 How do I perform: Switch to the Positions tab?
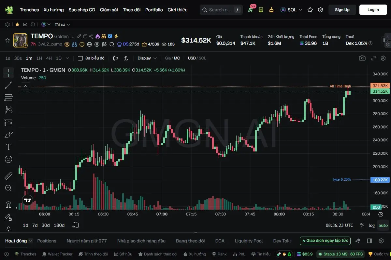[x=47, y=241]
